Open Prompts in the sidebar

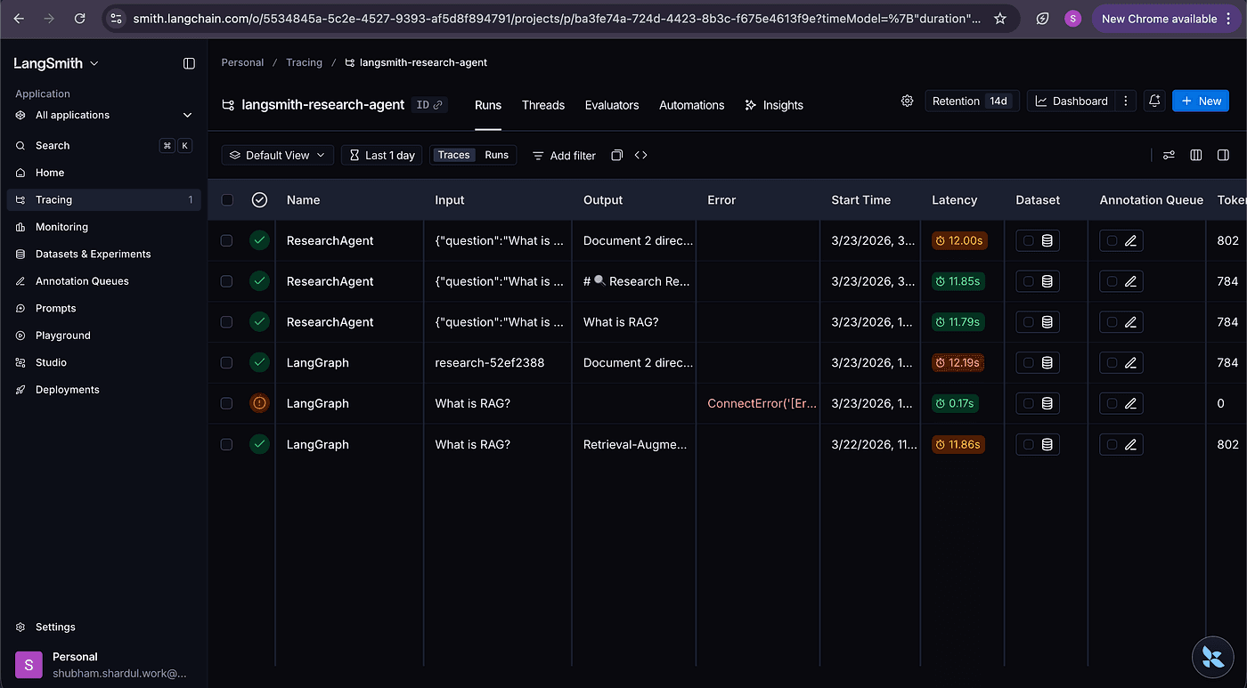[x=104, y=308]
